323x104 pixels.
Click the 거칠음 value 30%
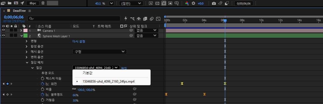[x=76, y=101]
